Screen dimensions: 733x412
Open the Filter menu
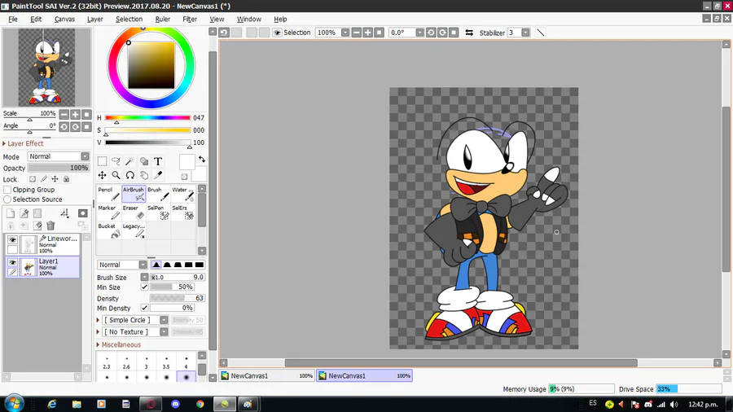click(189, 20)
